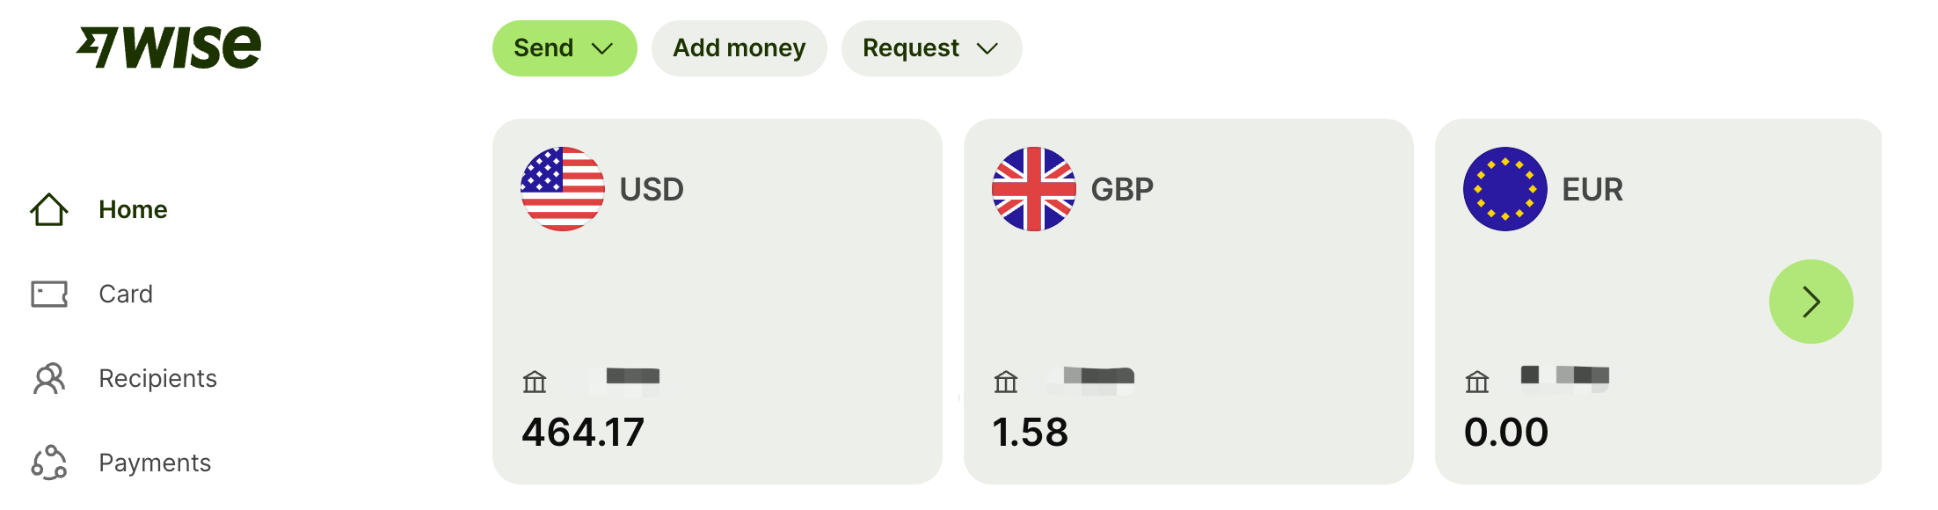Click the Payments cycle icon
Viewport: 1938px width, 510px height.
point(49,463)
